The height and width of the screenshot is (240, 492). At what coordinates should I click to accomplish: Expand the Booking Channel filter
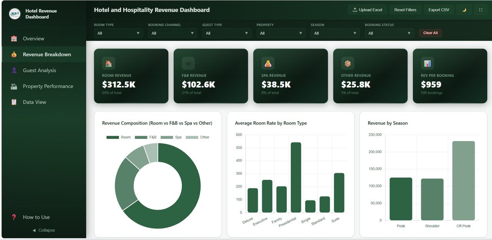172,33
